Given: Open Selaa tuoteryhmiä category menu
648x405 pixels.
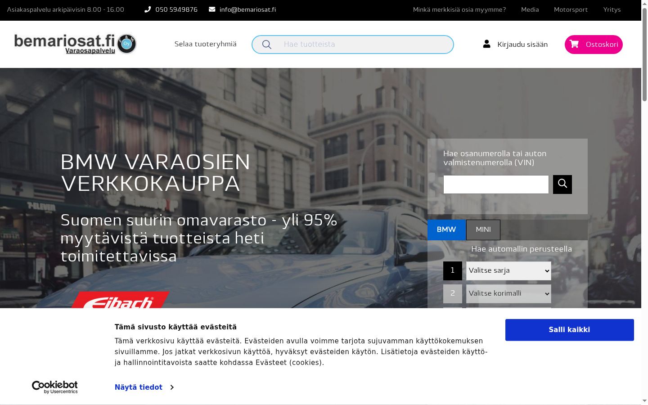Looking at the screenshot, I should tap(205, 44).
